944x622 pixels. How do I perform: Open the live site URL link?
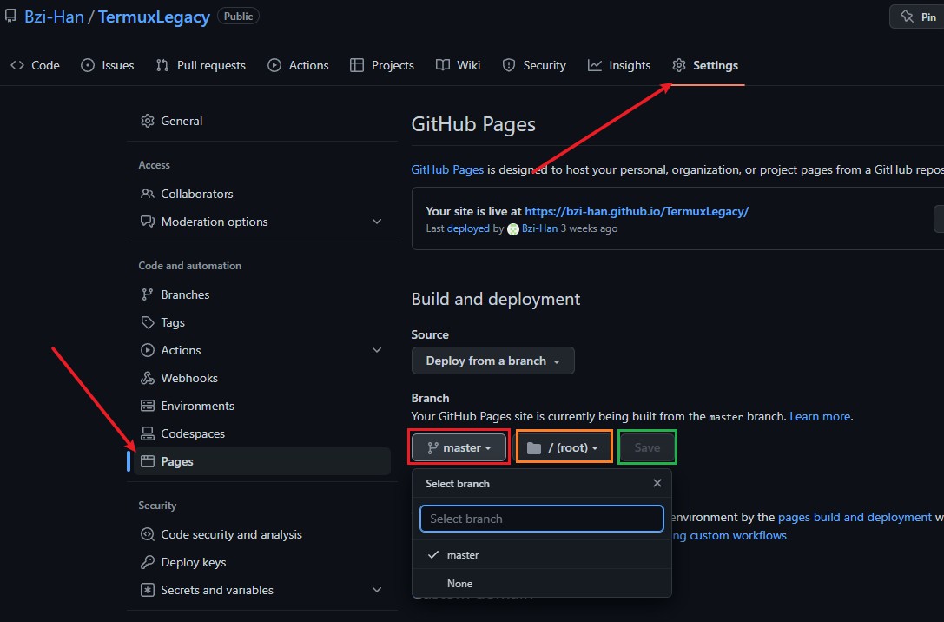pyautogui.click(x=637, y=211)
